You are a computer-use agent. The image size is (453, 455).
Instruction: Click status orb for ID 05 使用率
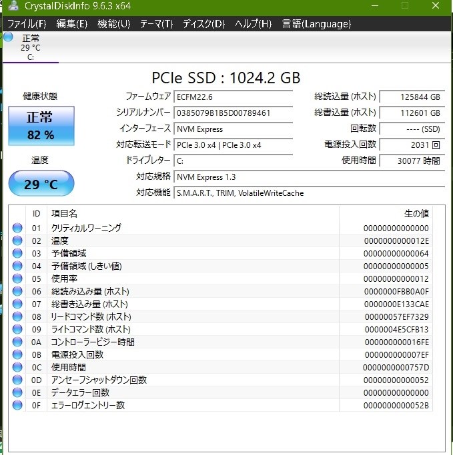17,278
